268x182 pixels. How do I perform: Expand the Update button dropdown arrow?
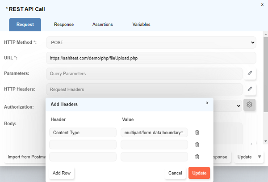260,157
